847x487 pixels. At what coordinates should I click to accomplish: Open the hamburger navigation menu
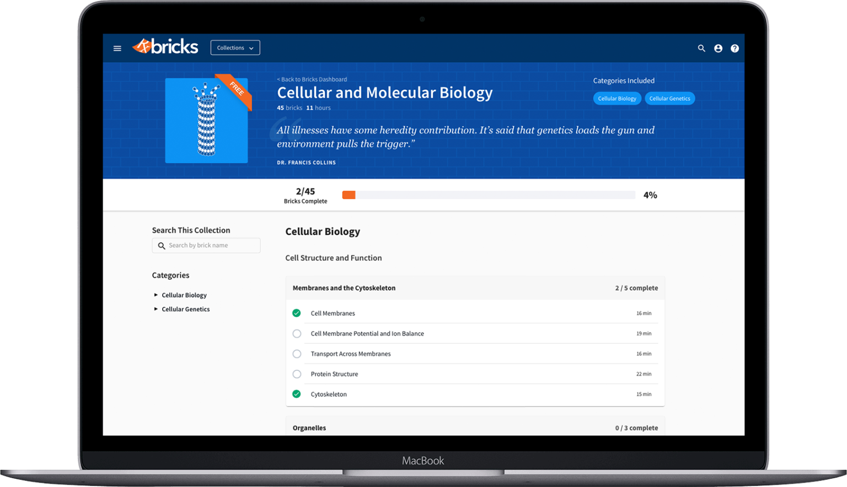[117, 48]
